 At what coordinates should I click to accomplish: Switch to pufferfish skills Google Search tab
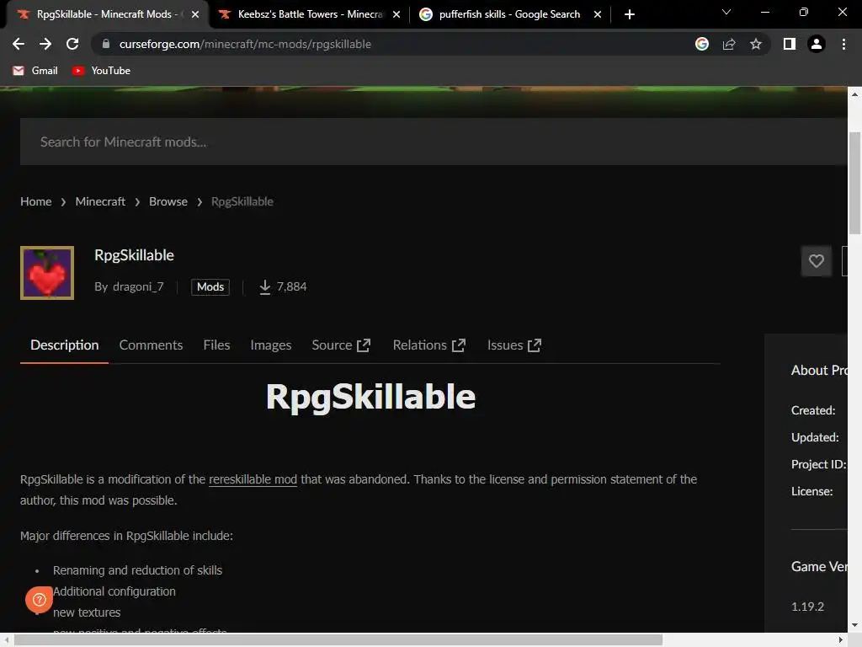(x=509, y=14)
